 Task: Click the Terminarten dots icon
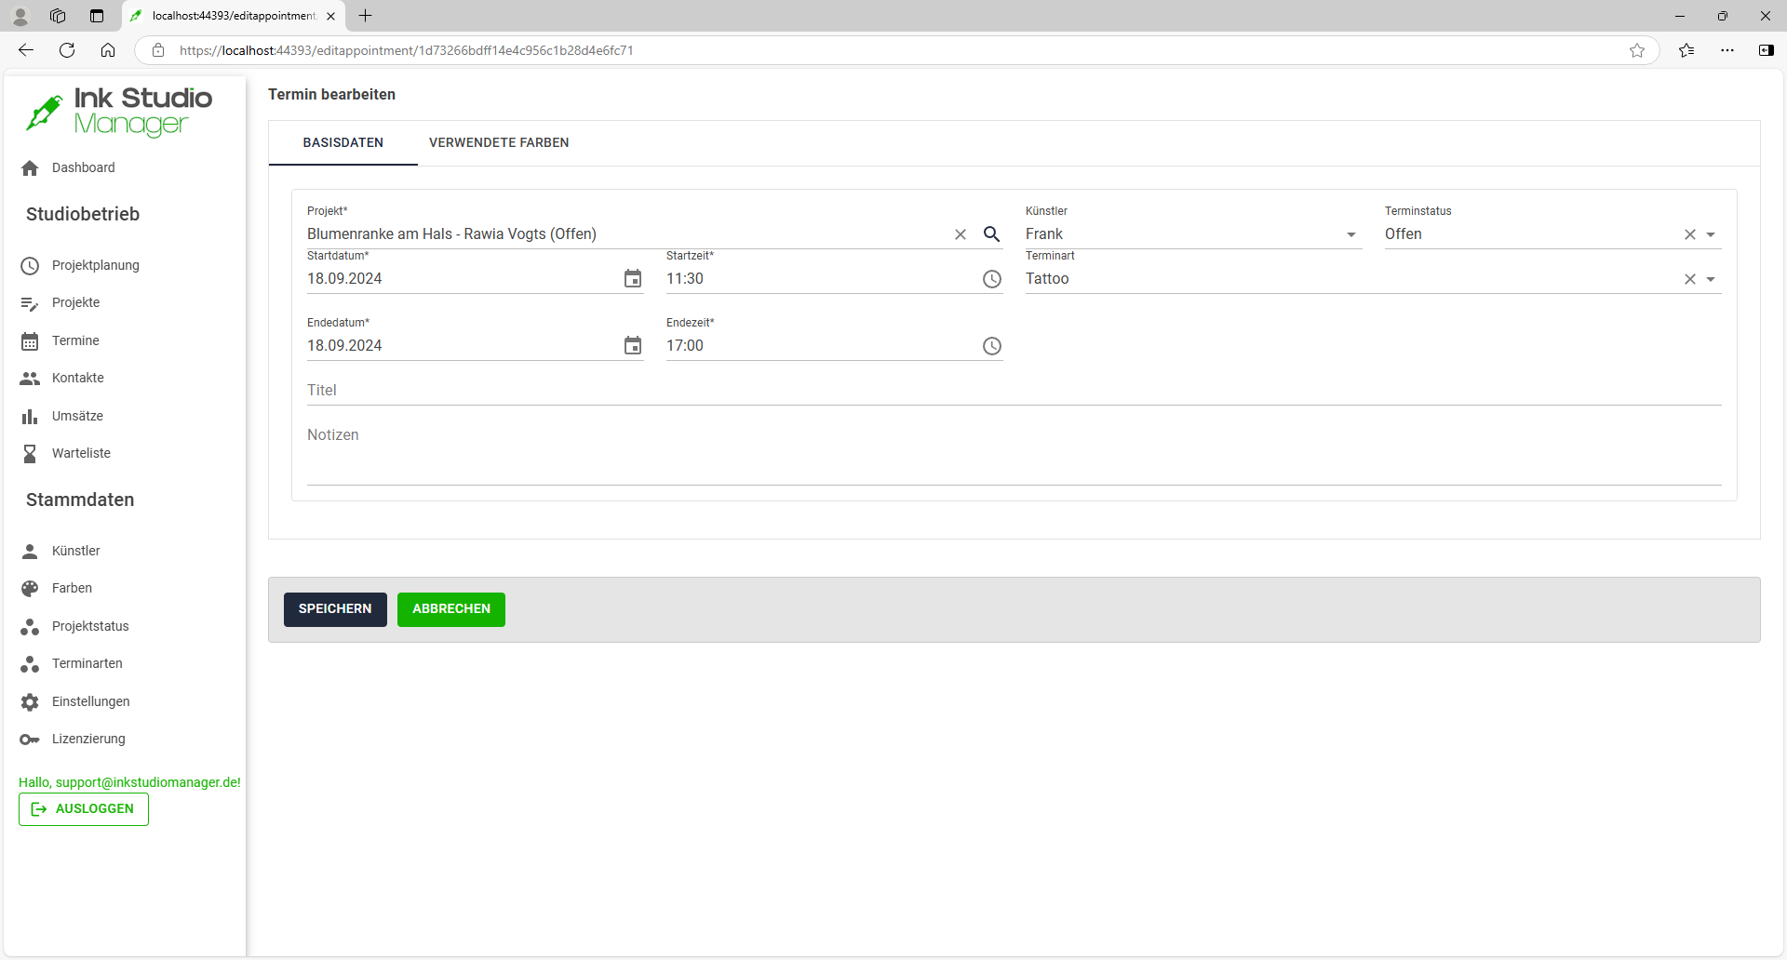[30, 664]
